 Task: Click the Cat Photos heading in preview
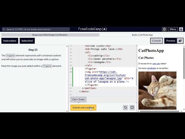(x=146, y=58)
